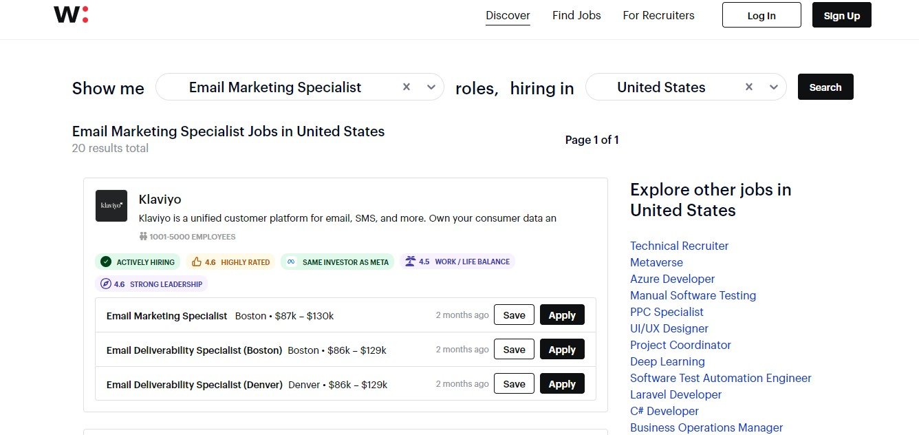Screen dimensions: 919x435
Task: Click the Actively Hiring badge text
Action: [146, 262]
